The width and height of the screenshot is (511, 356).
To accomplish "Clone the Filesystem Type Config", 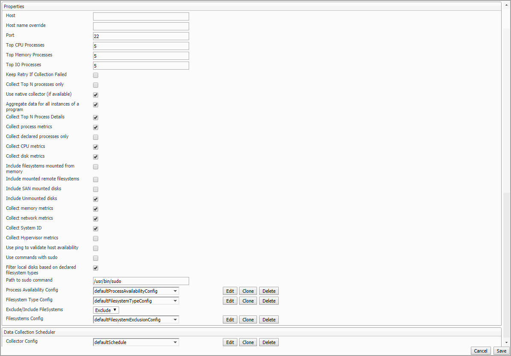I will click(248, 301).
